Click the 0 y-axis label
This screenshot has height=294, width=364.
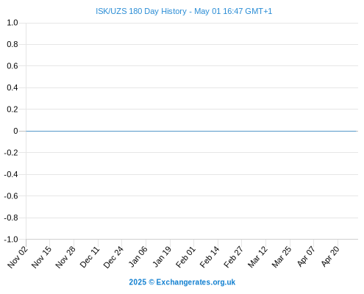tap(15, 131)
